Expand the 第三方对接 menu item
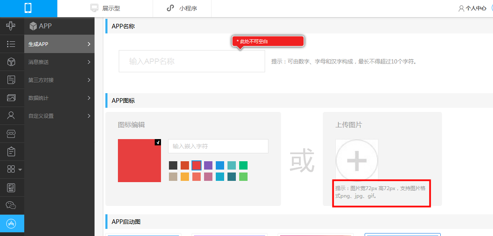This screenshot has height=236, width=493. pyautogui.click(x=59, y=80)
